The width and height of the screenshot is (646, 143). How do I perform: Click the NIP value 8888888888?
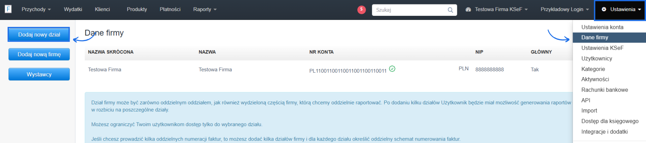pos(490,70)
